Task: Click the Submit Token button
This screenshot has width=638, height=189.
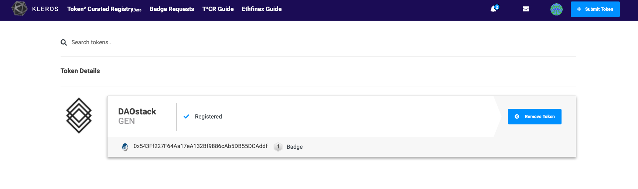Action: (x=595, y=9)
